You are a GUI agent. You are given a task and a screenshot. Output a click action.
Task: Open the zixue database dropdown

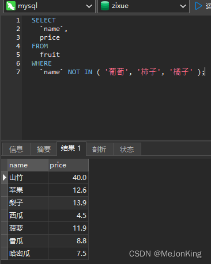144,6
